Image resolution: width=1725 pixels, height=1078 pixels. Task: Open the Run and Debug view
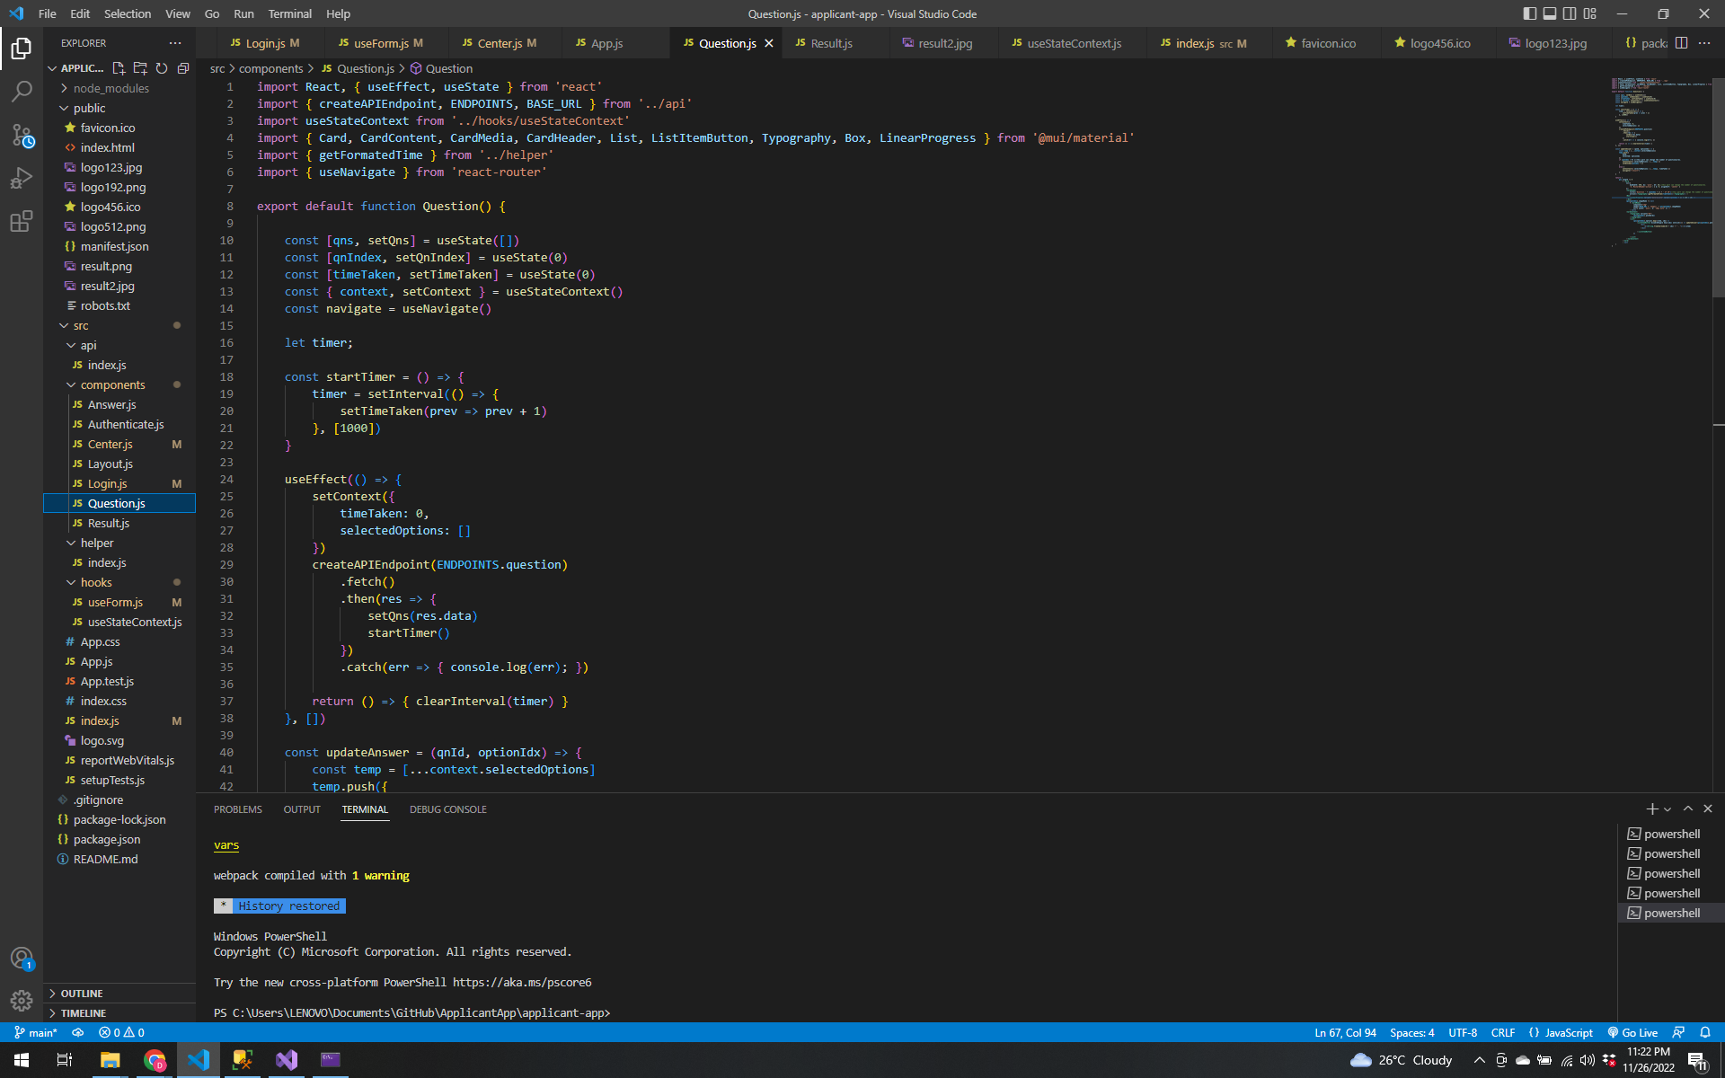pos(22,178)
